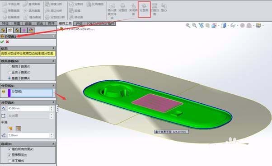Open the FeatureManager design tree tab
The width and height of the screenshot is (272, 166).
3,30
